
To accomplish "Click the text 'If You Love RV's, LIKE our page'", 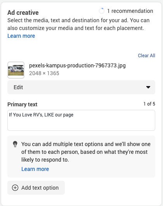I will point(41,115).
